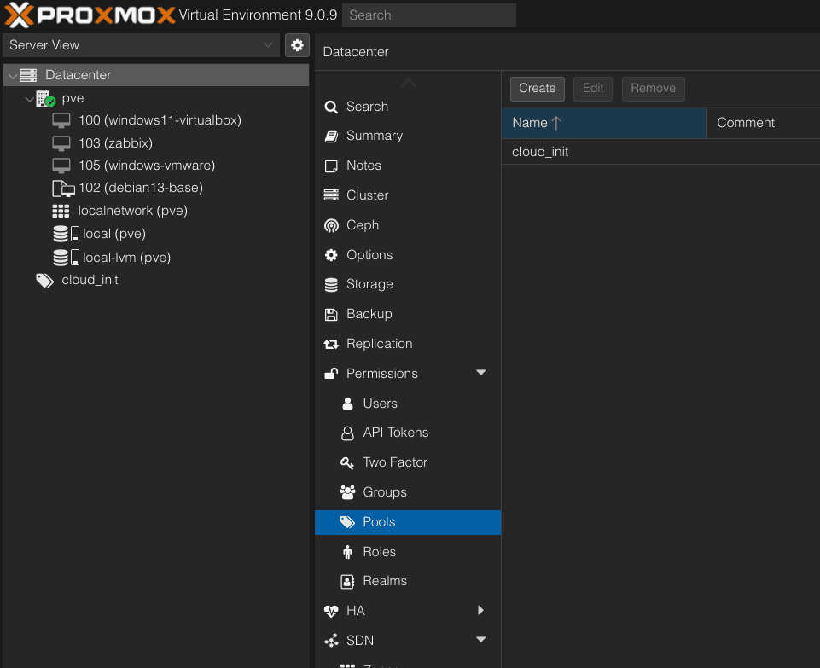Click the key icon next to Two Factor

pos(347,462)
